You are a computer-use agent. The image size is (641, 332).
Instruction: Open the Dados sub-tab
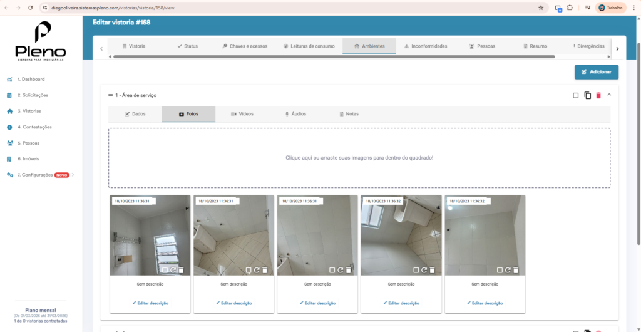[x=135, y=114]
